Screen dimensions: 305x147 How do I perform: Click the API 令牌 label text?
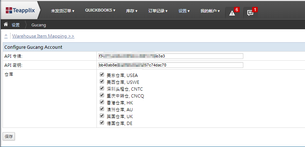click(13, 56)
